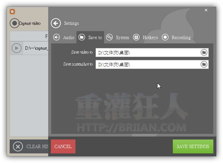This screenshot has height=163, width=223.
Task: Click the orange app logo in title bar
Action: [12, 12]
